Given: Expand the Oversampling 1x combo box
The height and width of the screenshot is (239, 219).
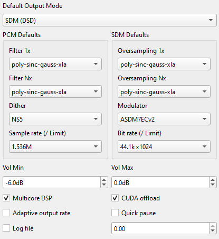Looking at the screenshot, I should coord(164,64).
